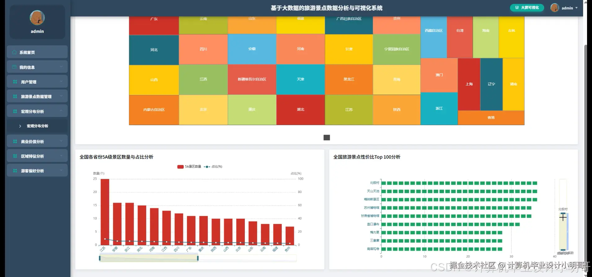Click the grid icon beside 用户管理
This screenshot has width=592, height=277.
[x=15, y=82]
